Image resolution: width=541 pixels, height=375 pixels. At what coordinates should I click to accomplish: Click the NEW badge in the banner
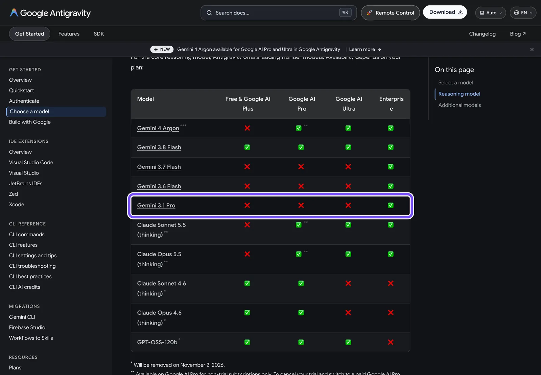click(x=162, y=49)
